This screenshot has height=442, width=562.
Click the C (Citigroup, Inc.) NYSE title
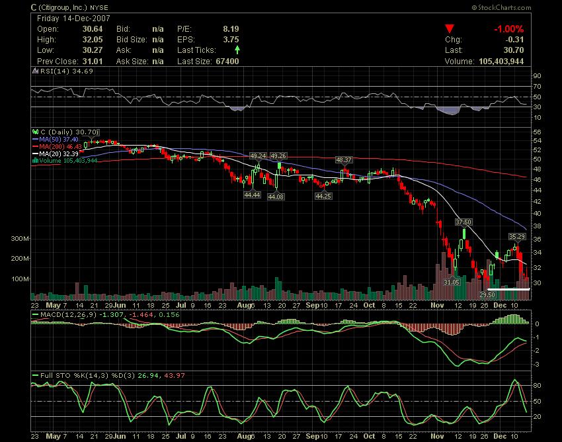click(69, 7)
